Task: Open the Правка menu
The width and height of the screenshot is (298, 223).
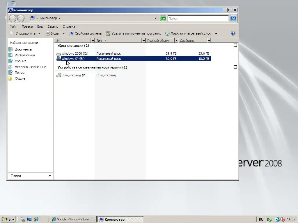Action: [x=27, y=26]
